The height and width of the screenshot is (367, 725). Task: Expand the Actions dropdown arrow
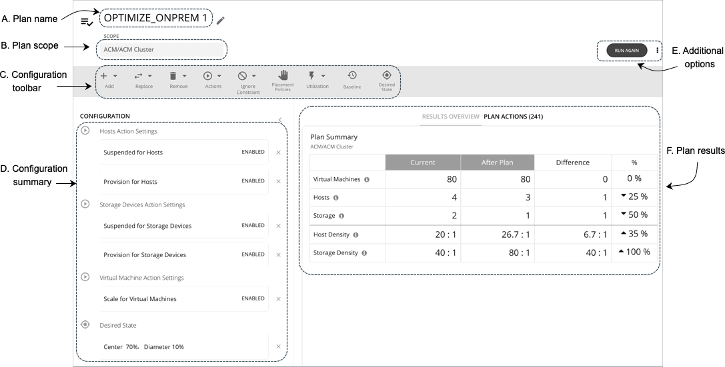click(x=219, y=76)
